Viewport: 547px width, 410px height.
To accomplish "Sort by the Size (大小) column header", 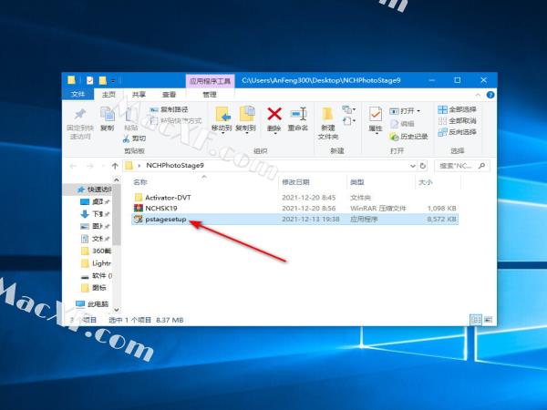I will pos(425,182).
